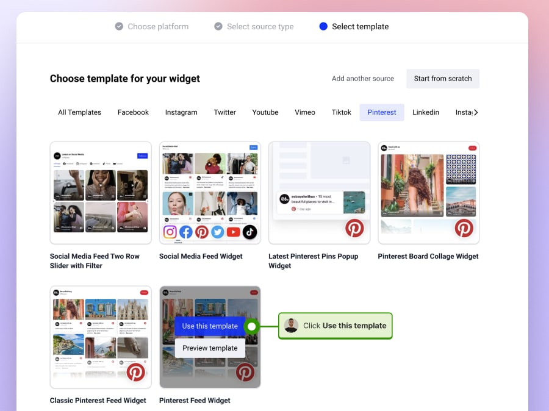Click Pinterest logo on Classic Pinterest Feed card
This screenshot has width=549, height=411.
click(x=136, y=373)
